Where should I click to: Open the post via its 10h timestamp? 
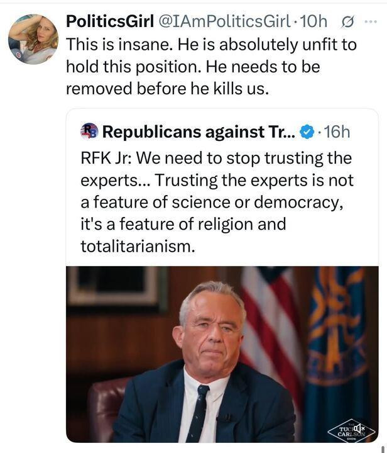click(313, 21)
